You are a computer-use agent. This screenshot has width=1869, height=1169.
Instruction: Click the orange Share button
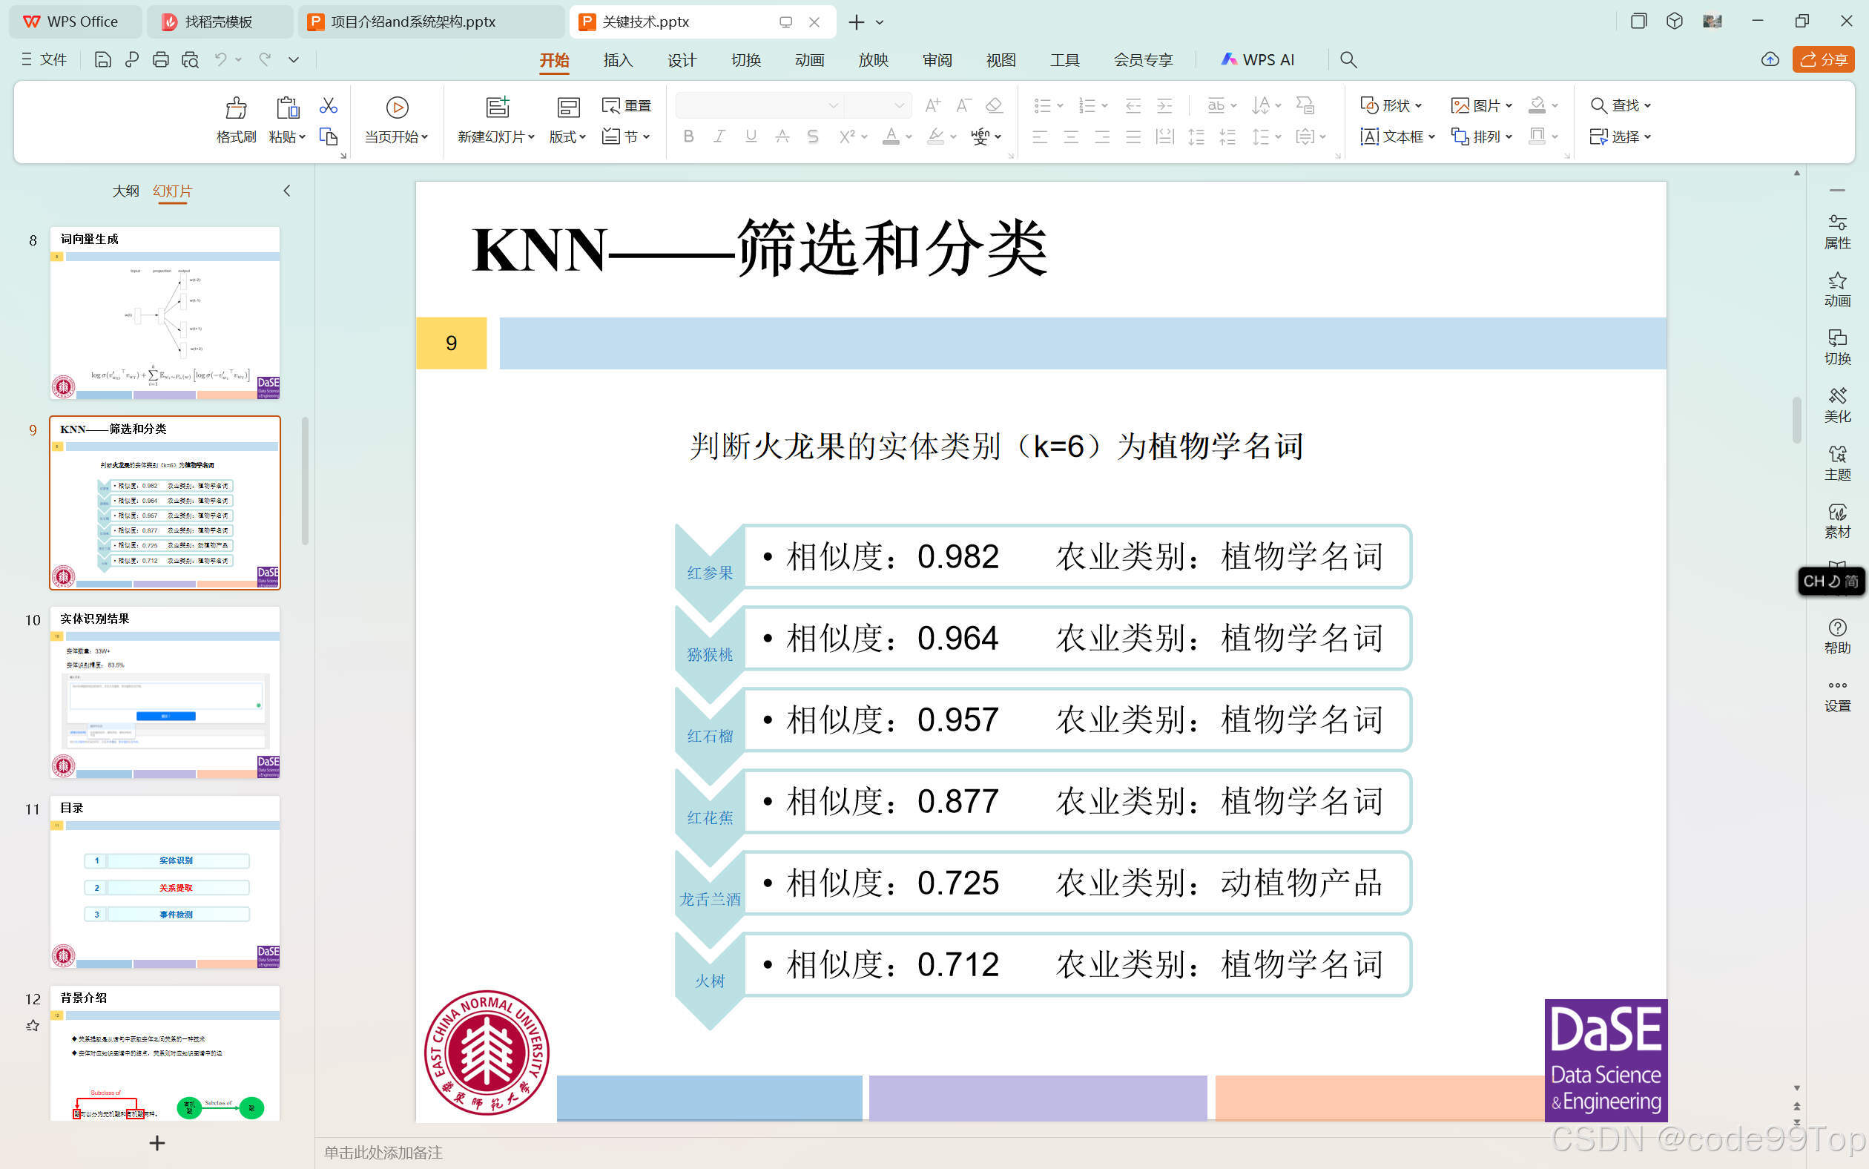coord(1822,59)
